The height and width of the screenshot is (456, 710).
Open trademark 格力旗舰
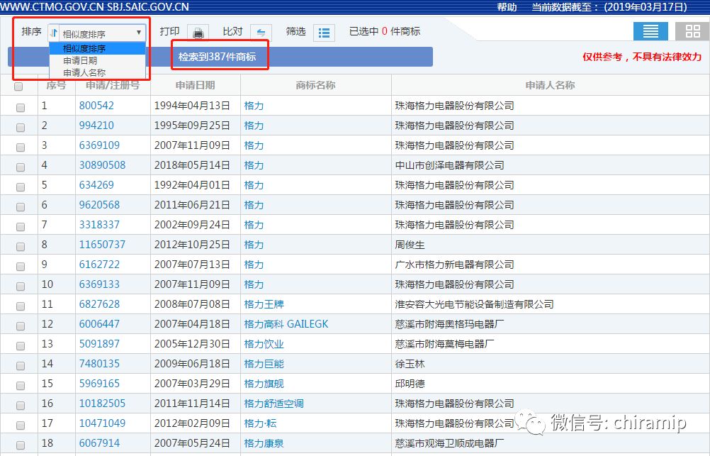264,384
